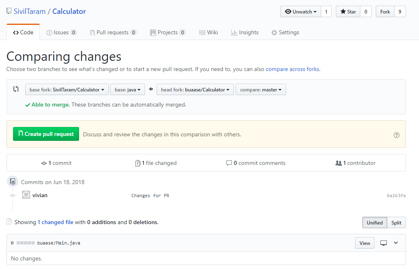Click the Create pull request button
The image size is (419, 269).
(x=46, y=134)
